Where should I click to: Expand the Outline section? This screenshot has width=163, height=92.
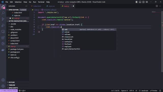18,82
